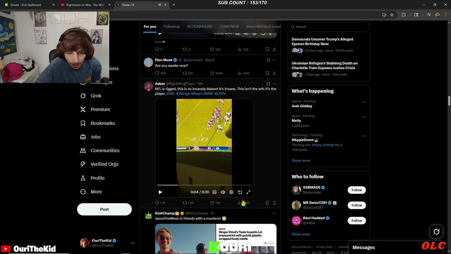This screenshot has width=451, height=254.
Task: Open Jobs in sidebar
Action: click(x=91, y=137)
